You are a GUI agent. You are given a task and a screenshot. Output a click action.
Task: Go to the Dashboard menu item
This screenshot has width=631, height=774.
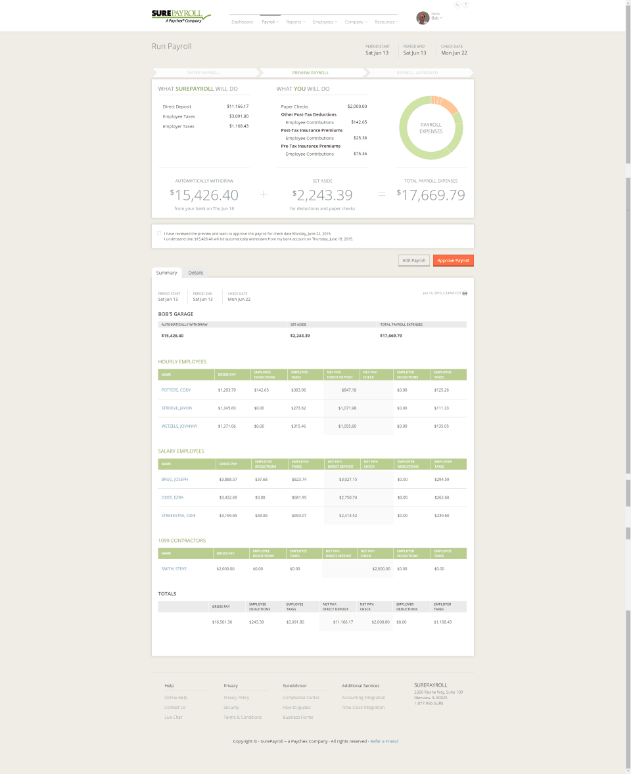coord(242,22)
